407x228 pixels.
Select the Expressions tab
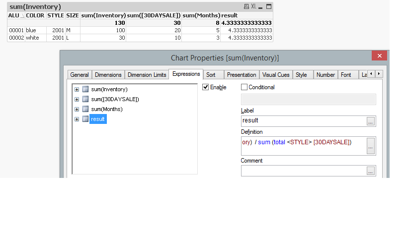[186, 74]
